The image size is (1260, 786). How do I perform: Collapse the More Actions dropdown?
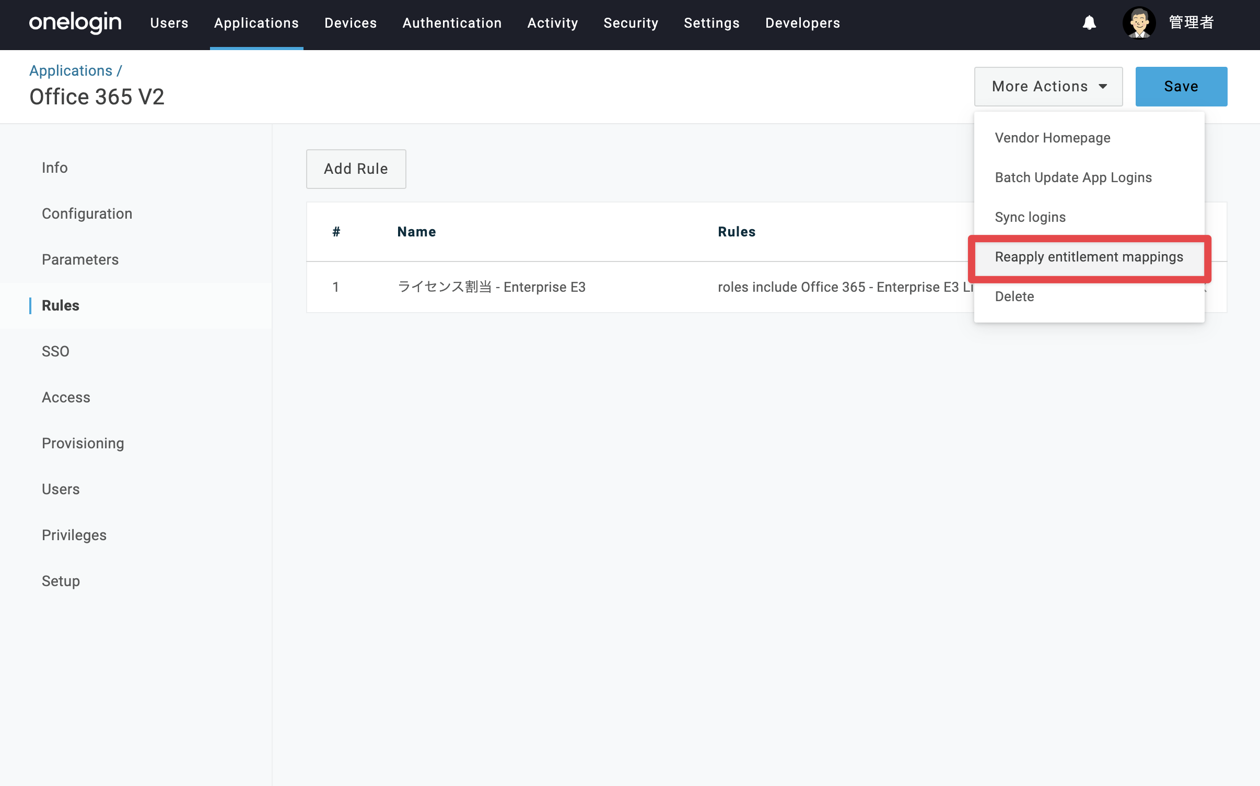pyautogui.click(x=1048, y=87)
